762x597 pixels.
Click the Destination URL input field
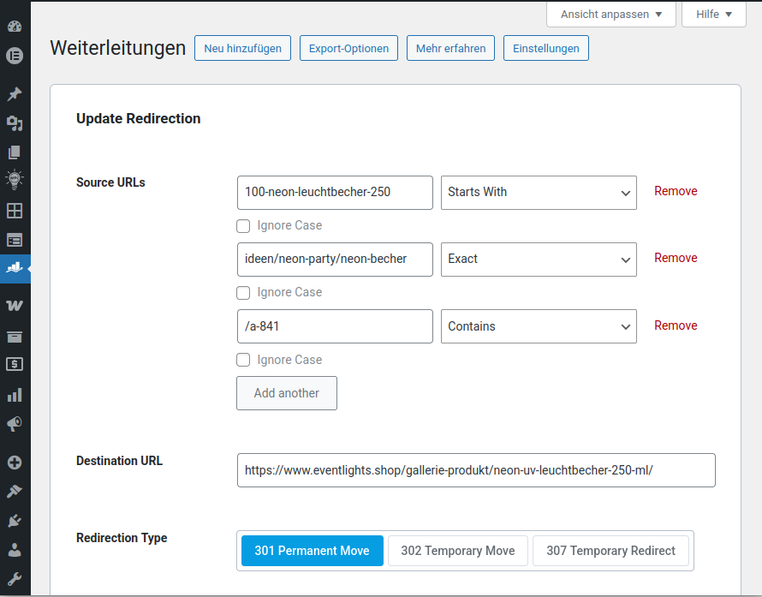[476, 470]
